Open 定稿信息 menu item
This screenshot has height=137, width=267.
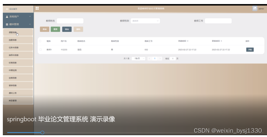[x=18, y=78]
